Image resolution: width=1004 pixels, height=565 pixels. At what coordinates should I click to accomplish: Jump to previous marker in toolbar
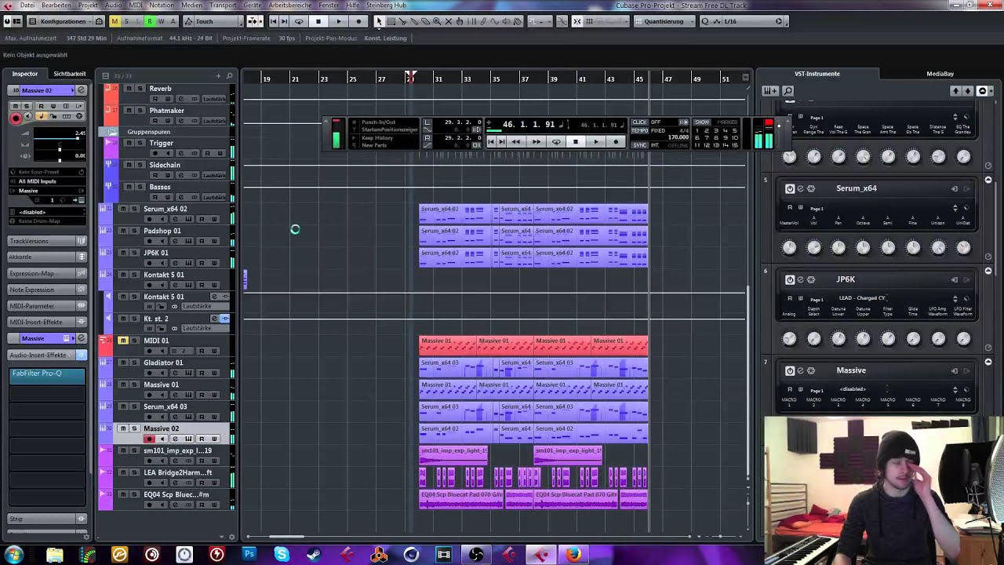tap(274, 21)
